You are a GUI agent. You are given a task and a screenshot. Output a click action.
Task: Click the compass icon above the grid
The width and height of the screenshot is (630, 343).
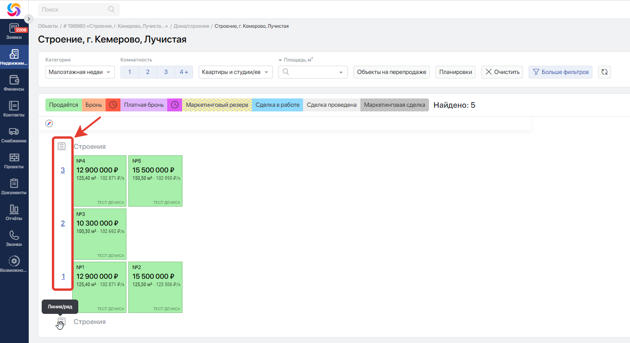point(49,123)
